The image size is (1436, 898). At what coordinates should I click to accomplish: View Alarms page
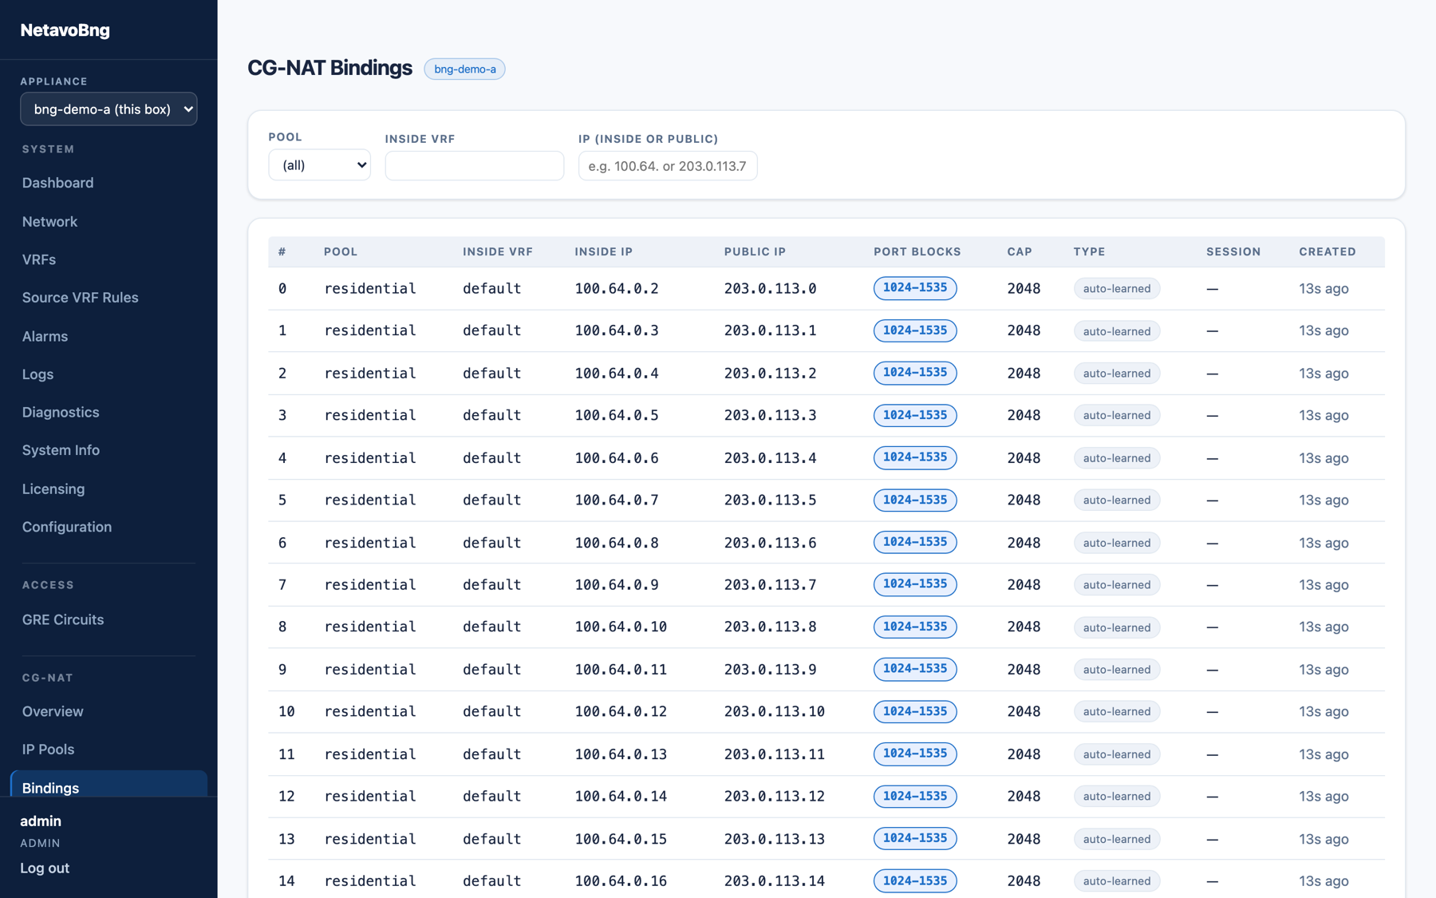coord(45,336)
